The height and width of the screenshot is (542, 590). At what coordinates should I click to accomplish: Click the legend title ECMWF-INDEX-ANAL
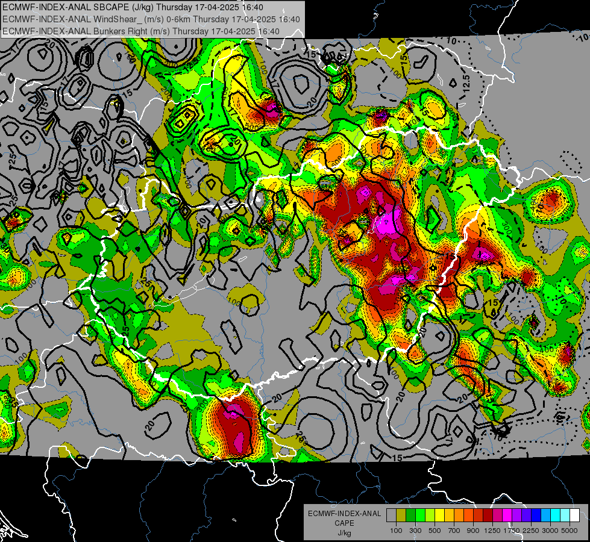[x=344, y=514]
